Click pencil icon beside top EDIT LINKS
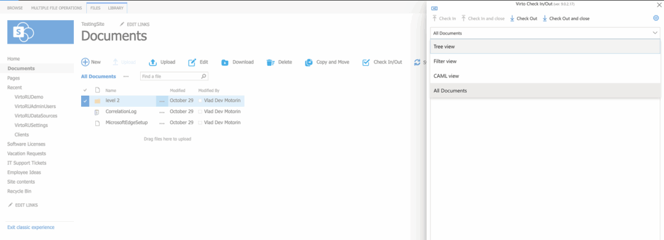This screenshot has height=240, width=664. (x=122, y=25)
